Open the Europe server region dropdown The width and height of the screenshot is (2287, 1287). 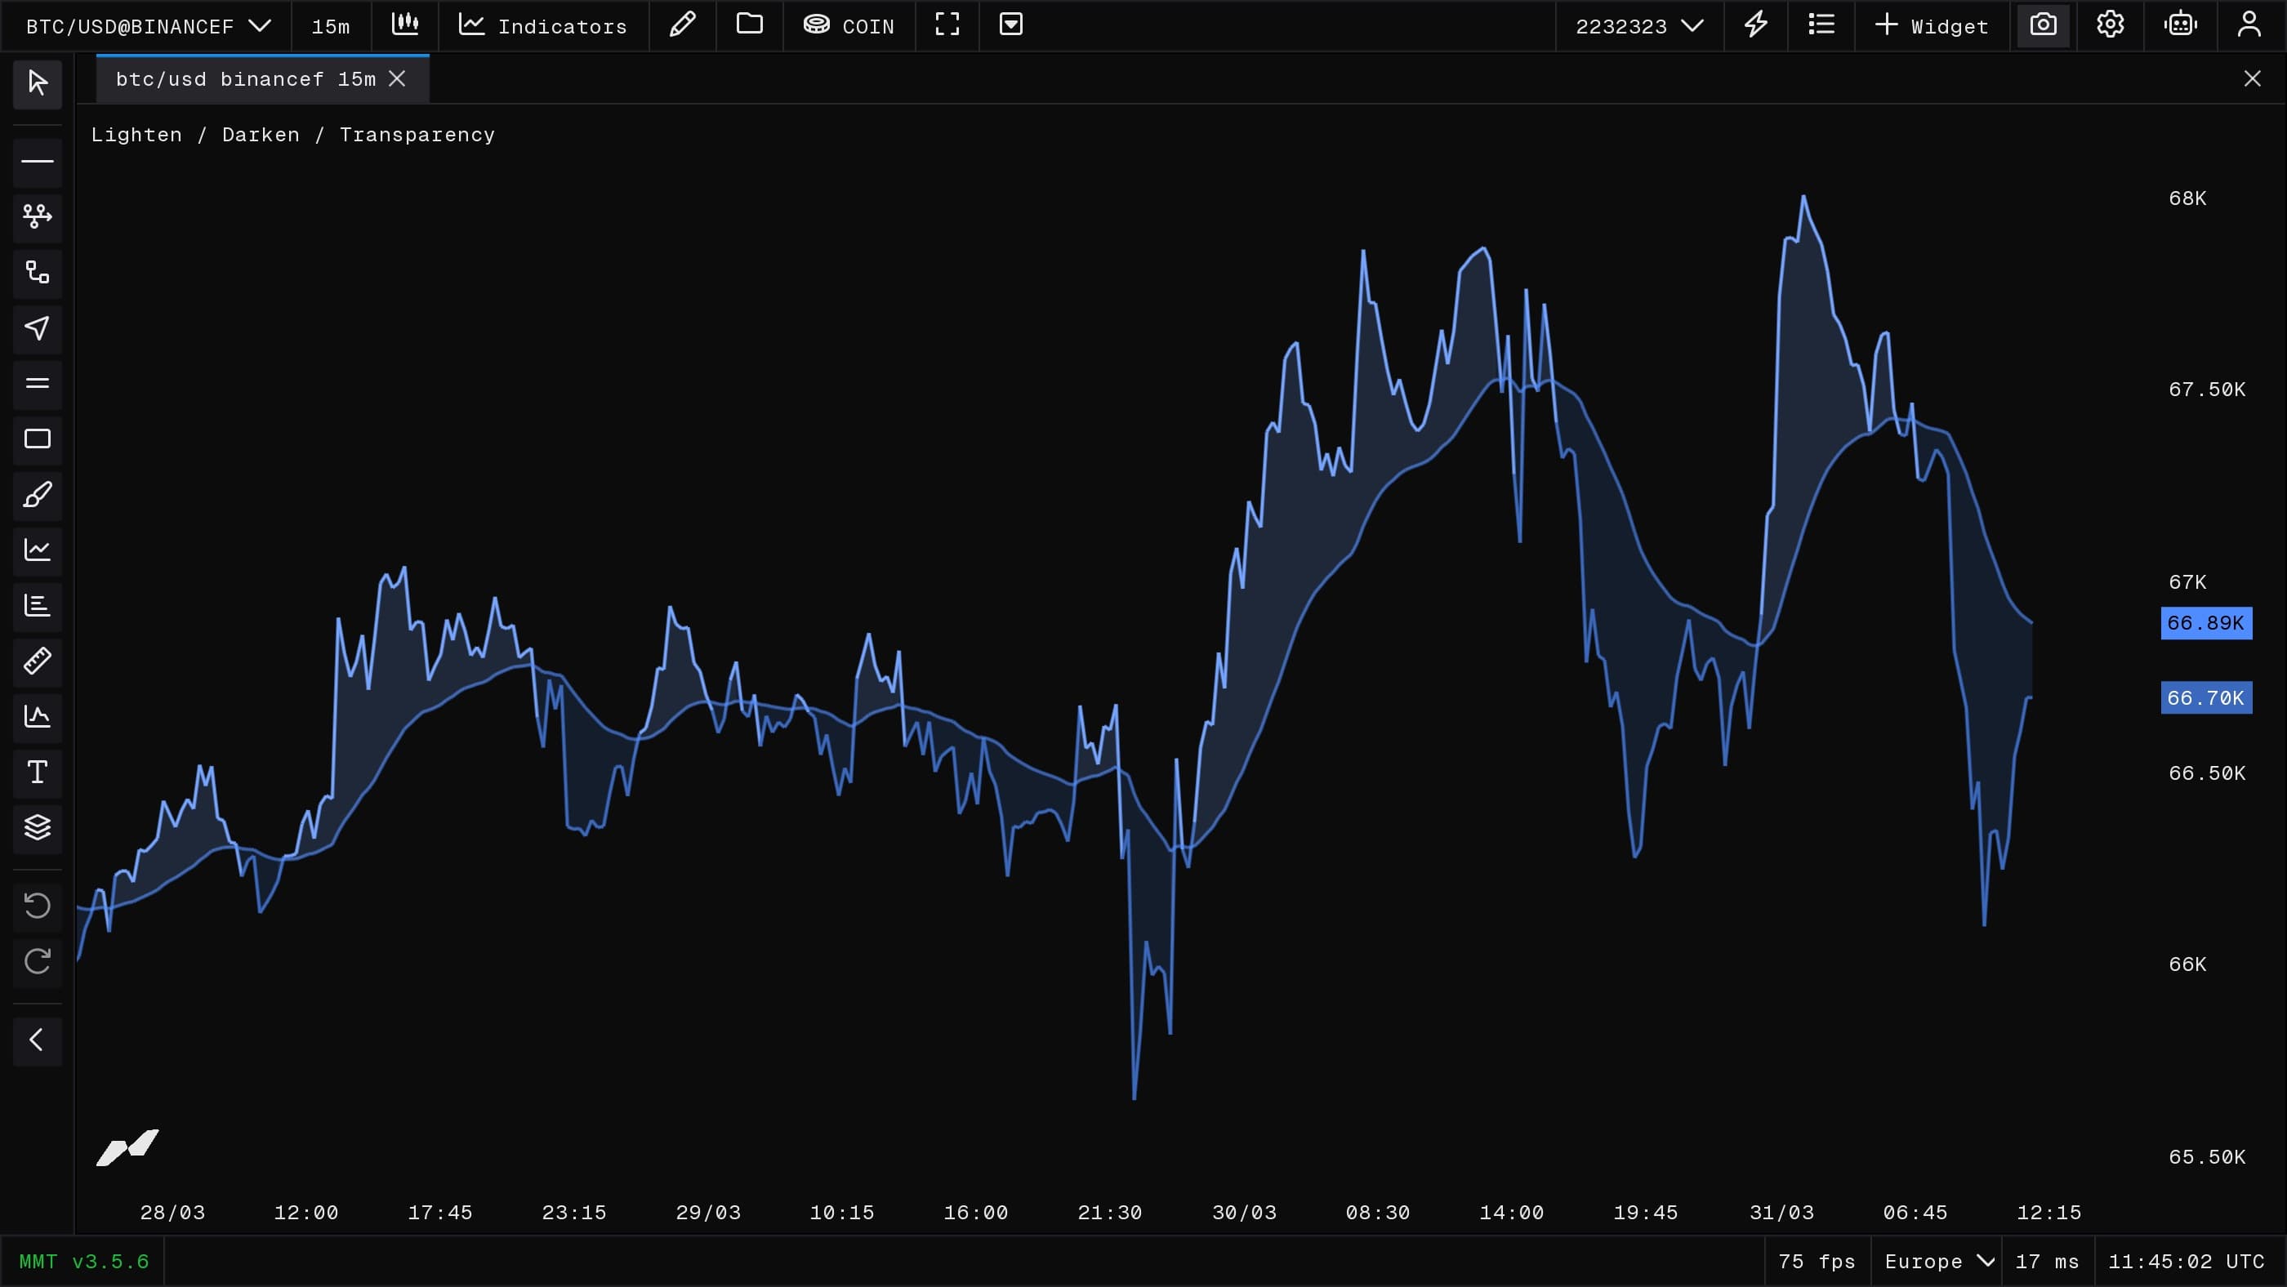(1940, 1261)
